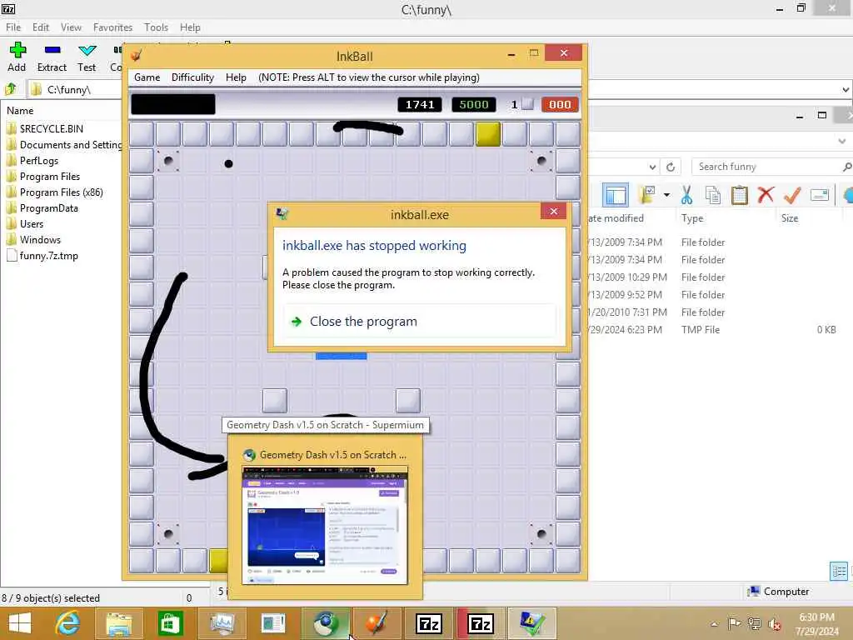Click the InkBall 1741 timer counter
This screenshot has height=640, width=853.
click(420, 104)
